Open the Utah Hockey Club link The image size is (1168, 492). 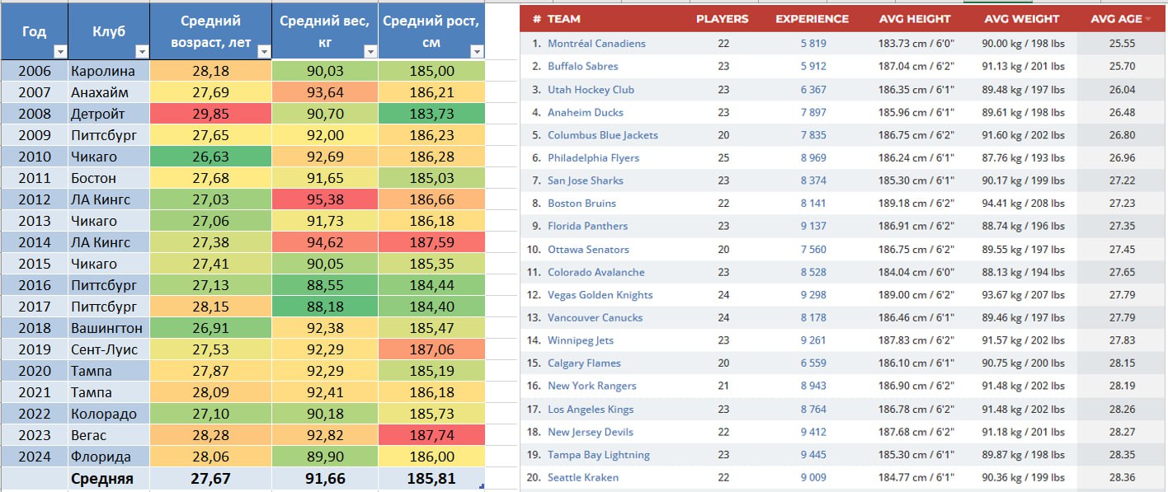click(591, 90)
